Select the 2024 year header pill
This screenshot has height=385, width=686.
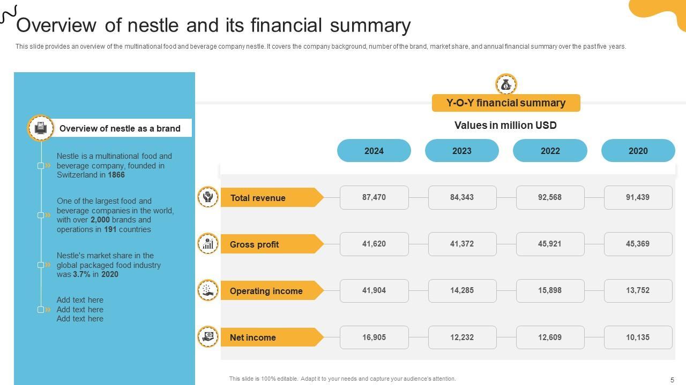[374, 151]
